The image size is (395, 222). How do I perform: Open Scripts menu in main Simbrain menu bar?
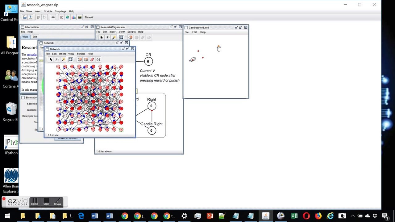tap(48, 11)
